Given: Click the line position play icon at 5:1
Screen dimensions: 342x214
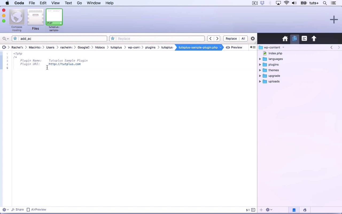Looking at the screenshot, I should point(253,210).
